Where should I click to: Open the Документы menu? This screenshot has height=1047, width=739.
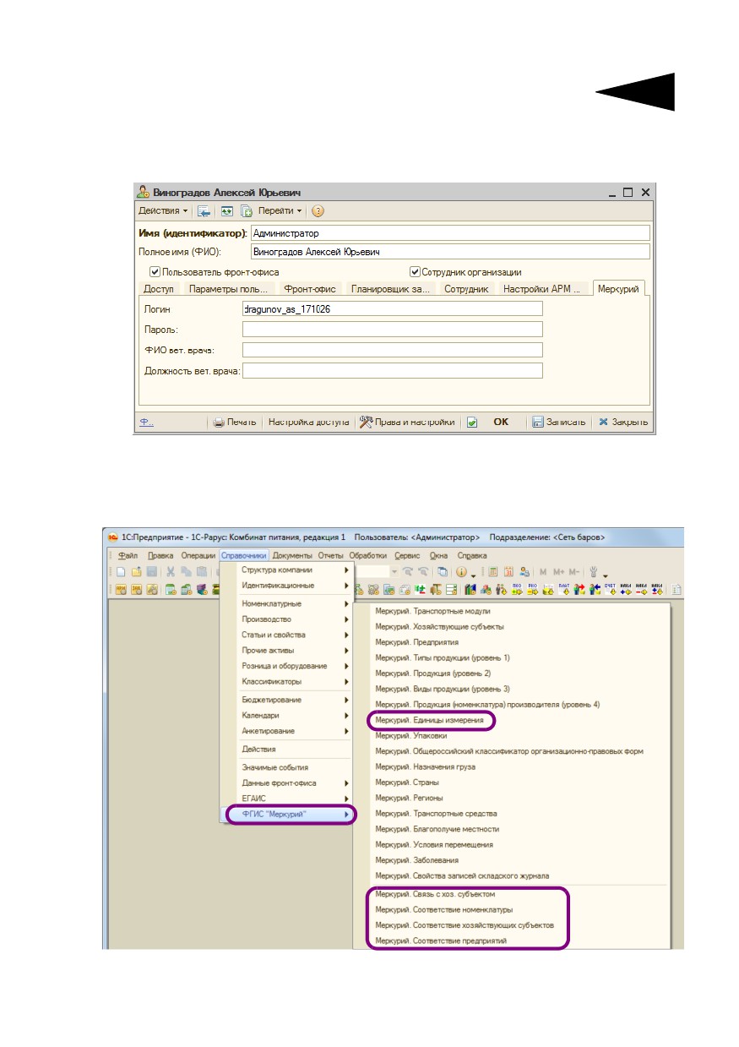293,555
